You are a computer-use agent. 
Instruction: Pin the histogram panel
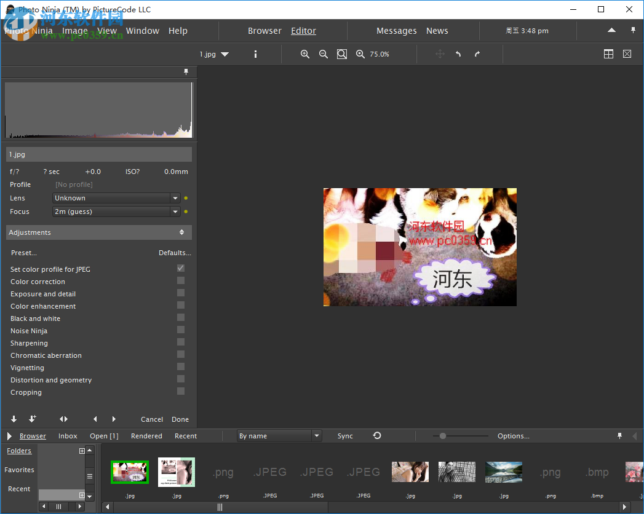point(186,71)
